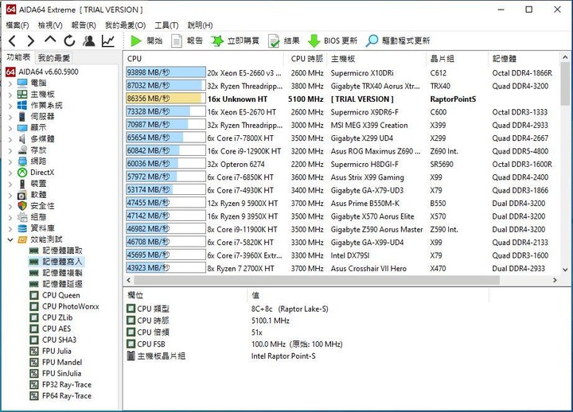Select the 網路 network icon item

[x=22, y=161]
